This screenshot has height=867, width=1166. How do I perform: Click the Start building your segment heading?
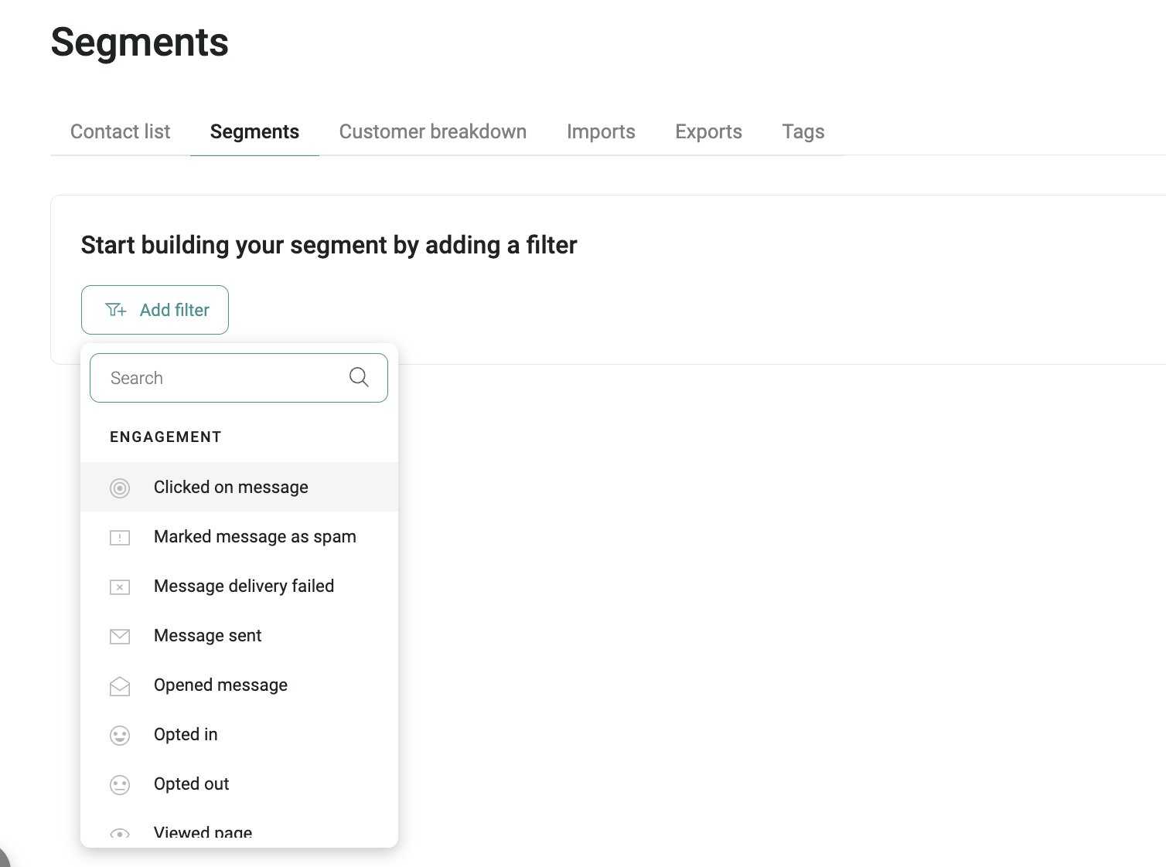point(329,245)
